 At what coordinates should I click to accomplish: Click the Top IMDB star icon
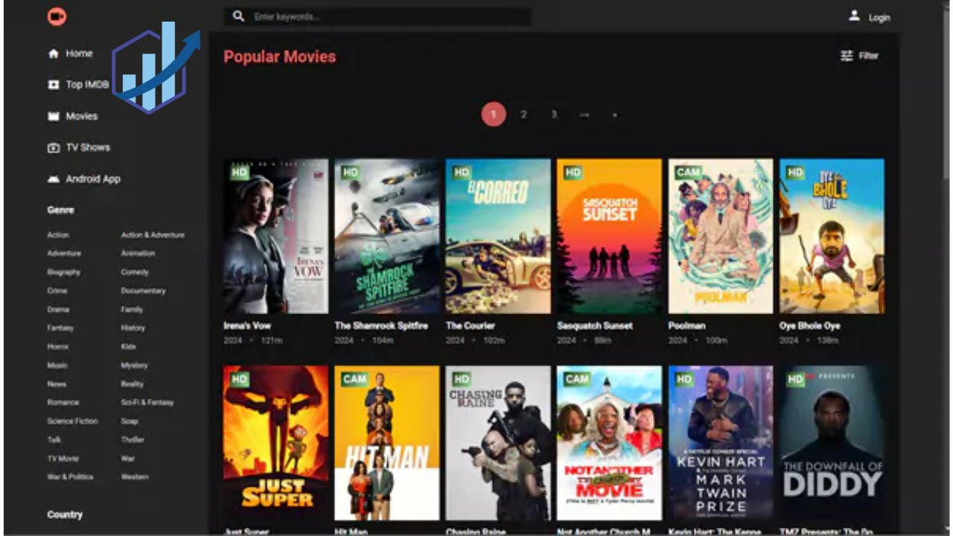pos(54,85)
